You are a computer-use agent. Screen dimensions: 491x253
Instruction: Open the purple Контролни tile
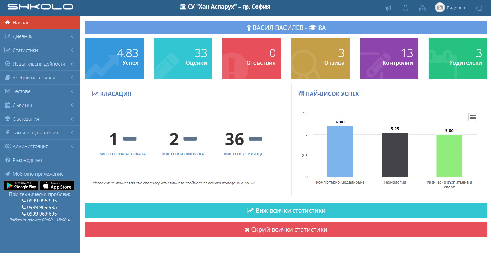pos(389,58)
